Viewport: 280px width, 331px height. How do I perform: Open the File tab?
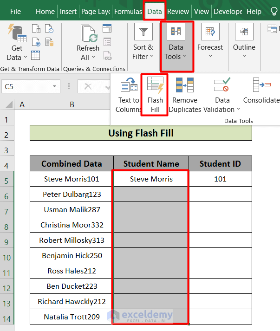click(x=15, y=12)
